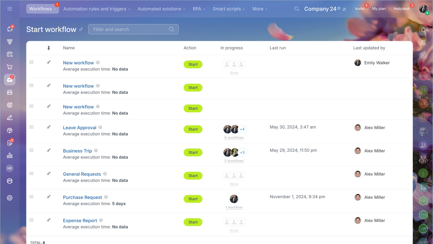Toggle pin for Leave Approval workflow
This screenshot has height=244, width=433.
tap(49, 127)
